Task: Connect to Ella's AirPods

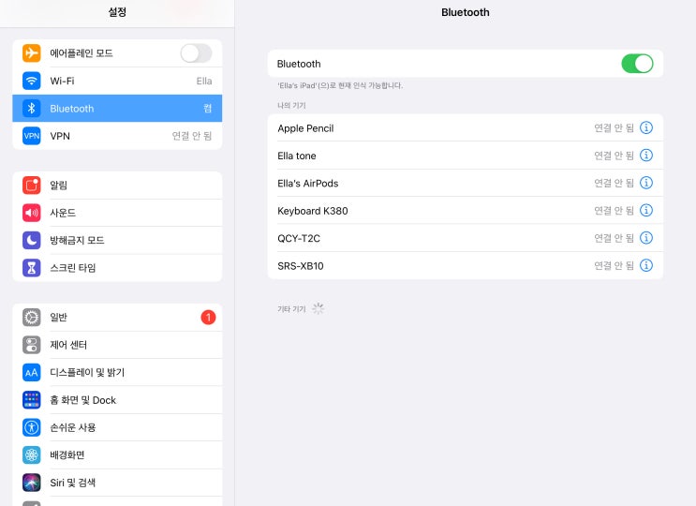Action: pos(466,183)
